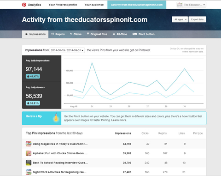Click thumbnail for Using Magazines pin

tap(29, 144)
